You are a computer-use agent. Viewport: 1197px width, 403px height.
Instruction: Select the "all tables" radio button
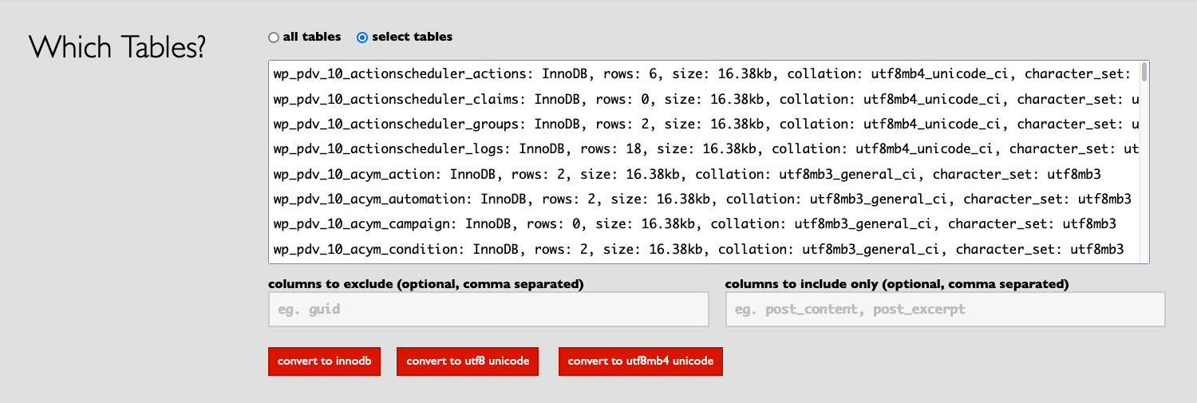pos(274,38)
